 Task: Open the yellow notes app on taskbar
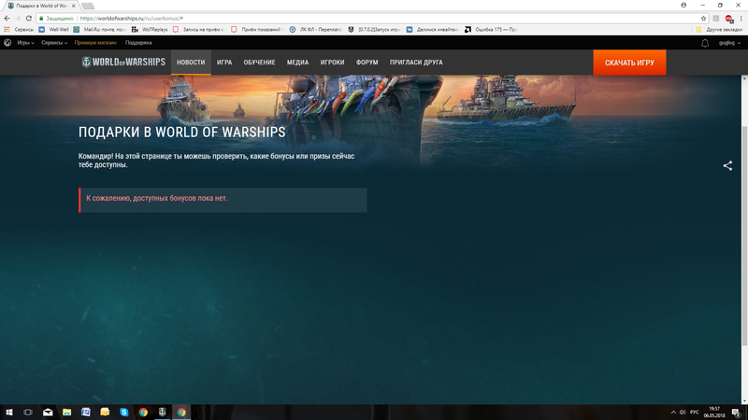105,412
